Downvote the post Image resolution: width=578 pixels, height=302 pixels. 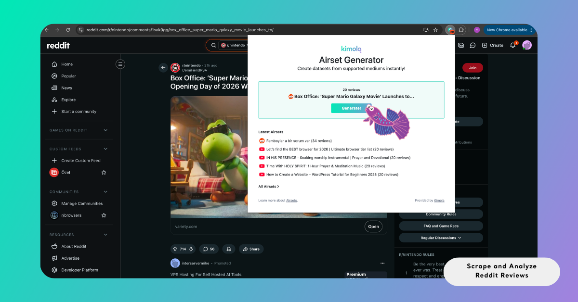point(191,249)
